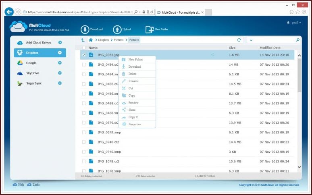This screenshot has width=312, height=195.
Task: Expand the Dropbox drive arrow
Action: [x=60, y=53]
